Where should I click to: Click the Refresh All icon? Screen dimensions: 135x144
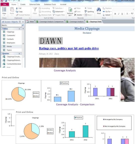tap(70, 10)
